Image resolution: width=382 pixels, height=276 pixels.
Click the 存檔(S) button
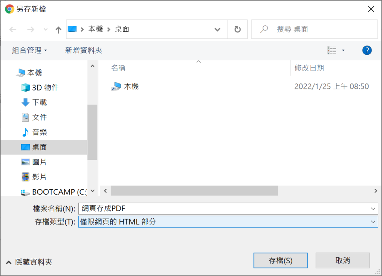click(281, 260)
